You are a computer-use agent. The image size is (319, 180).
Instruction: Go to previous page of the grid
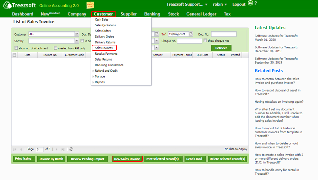[21, 149]
